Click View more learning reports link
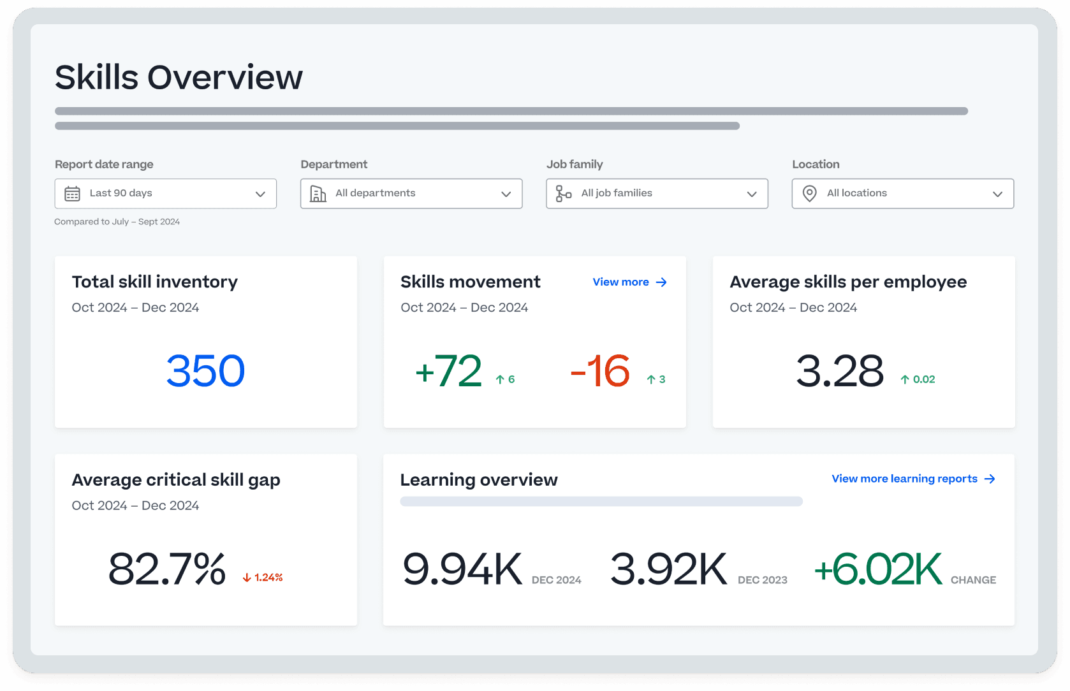Image resolution: width=1070 pixels, height=691 pixels. pyautogui.click(x=904, y=479)
